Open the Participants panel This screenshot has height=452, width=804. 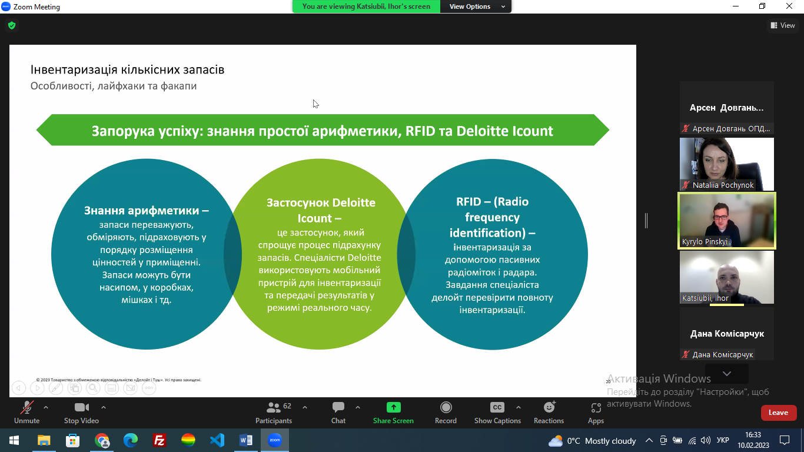(274, 412)
